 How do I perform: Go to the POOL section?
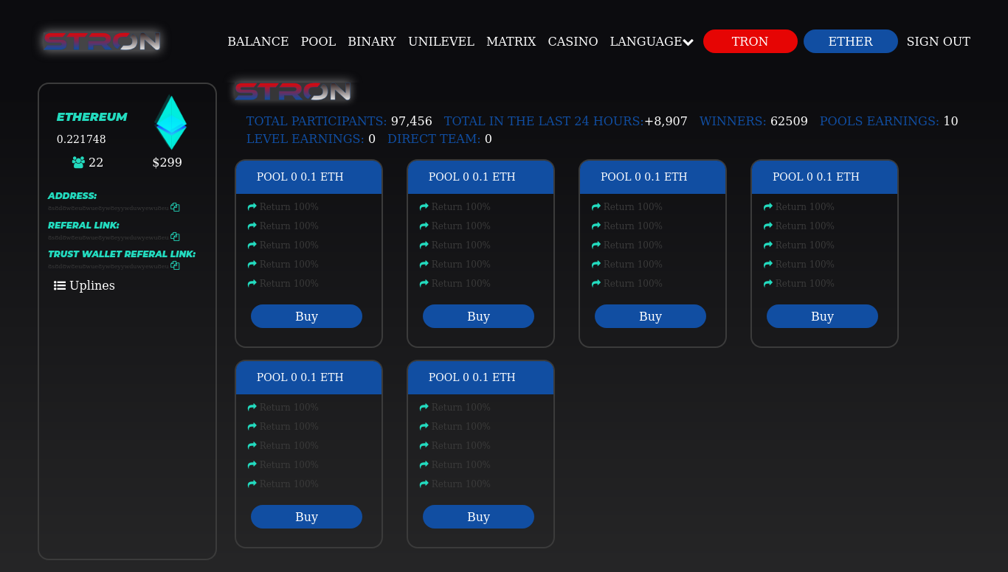[318, 42]
